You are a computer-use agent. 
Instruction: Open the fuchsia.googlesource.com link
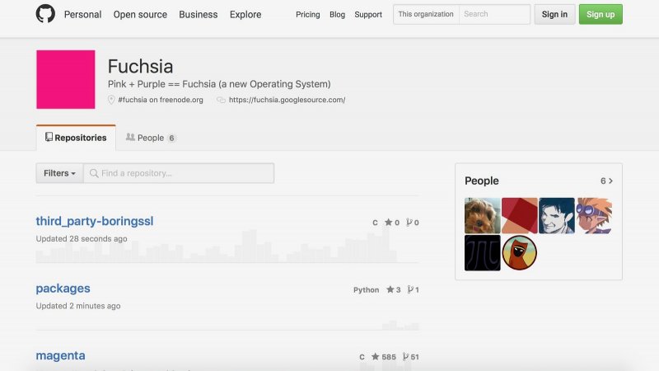(287, 100)
